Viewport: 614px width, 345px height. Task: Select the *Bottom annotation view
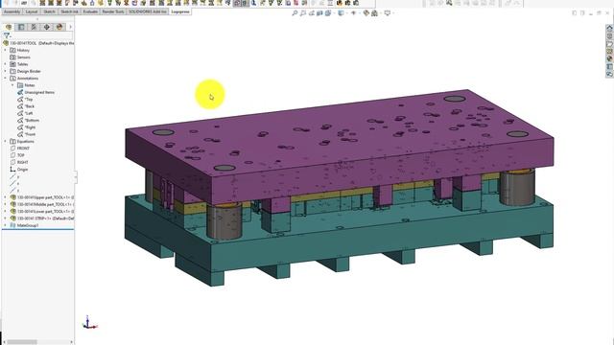point(28,120)
